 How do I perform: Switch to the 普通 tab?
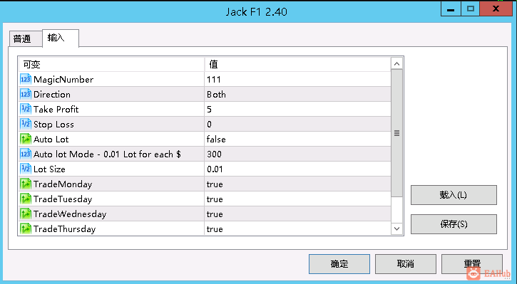[x=26, y=39]
